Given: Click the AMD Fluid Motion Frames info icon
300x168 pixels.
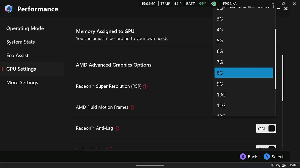Looking at the screenshot, I should 132,107.
